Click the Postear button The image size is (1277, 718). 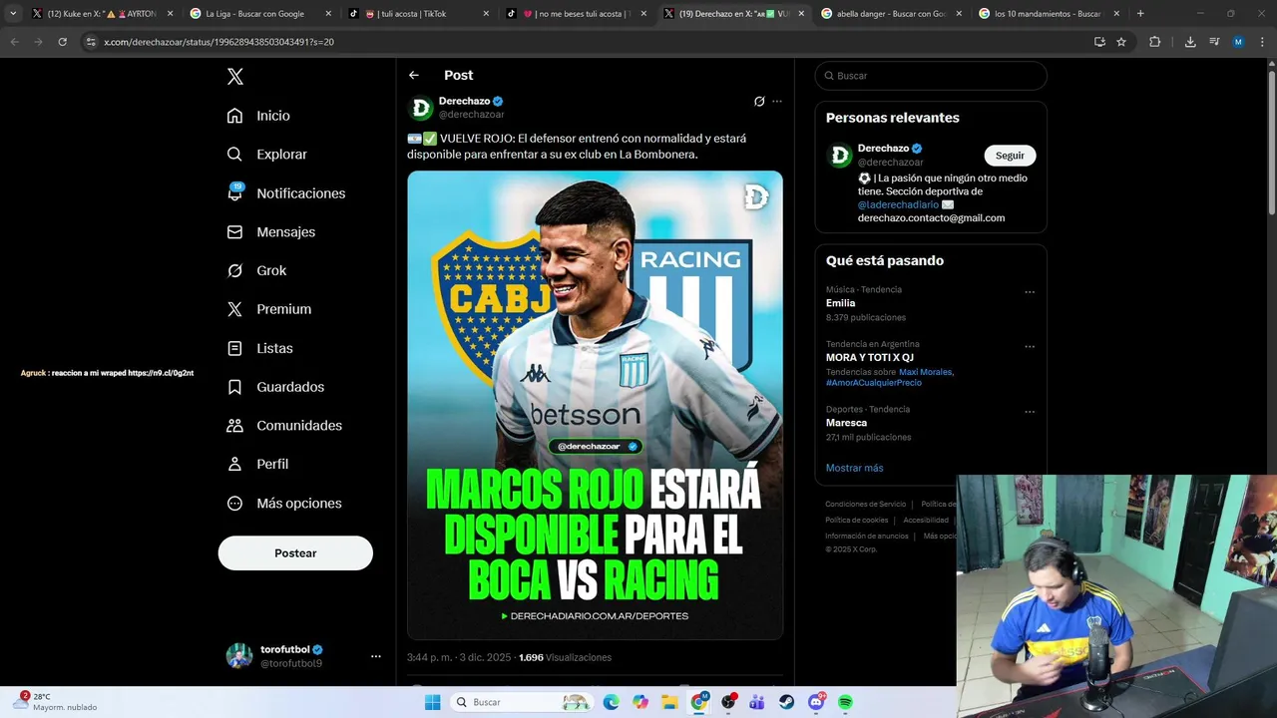(x=295, y=553)
